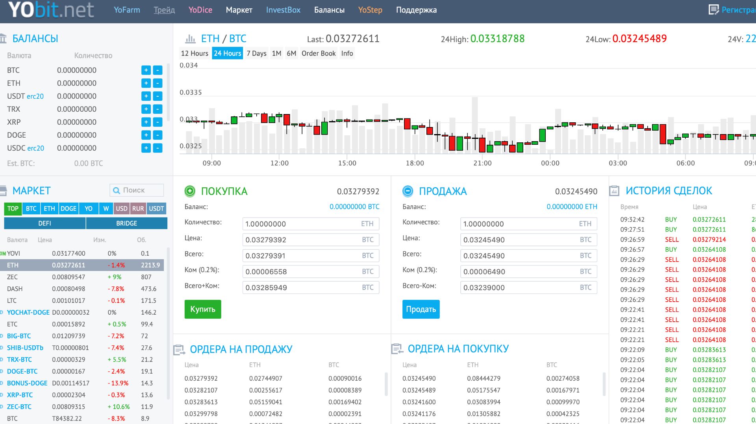Open the SHIB-USDTb market pair
Image resolution: width=756 pixels, height=424 pixels.
click(x=25, y=348)
